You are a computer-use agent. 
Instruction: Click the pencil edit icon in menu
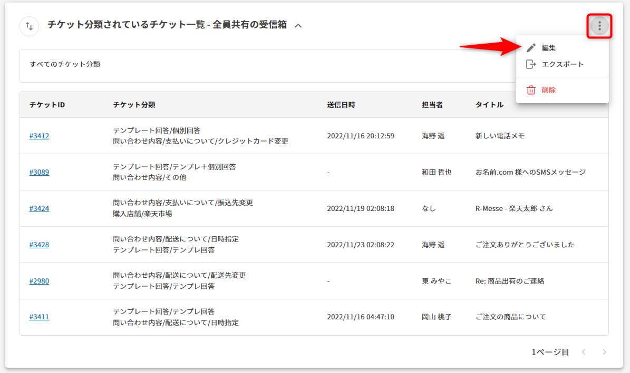(531, 48)
